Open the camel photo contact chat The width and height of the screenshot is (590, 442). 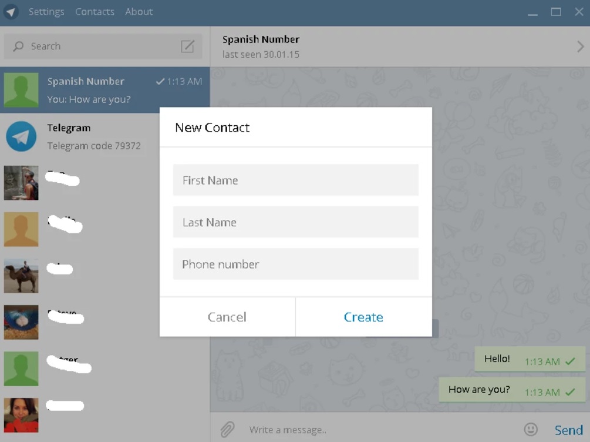[x=21, y=276]
